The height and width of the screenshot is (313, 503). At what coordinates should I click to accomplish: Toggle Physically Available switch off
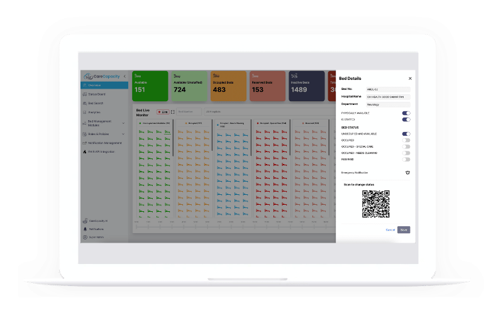tap(406, 113)
